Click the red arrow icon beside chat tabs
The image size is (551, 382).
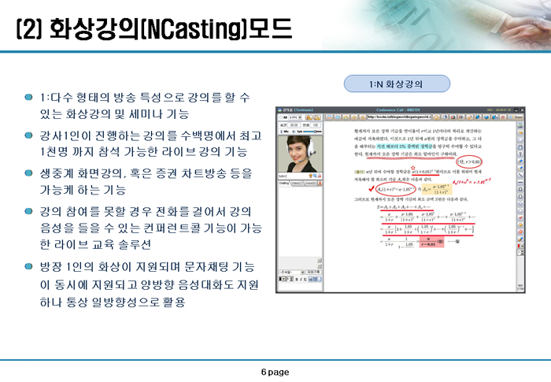320,184
